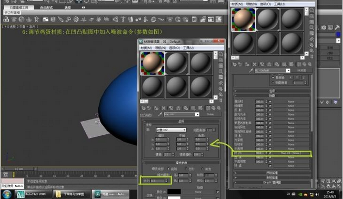Toggle Backlight icon beside 01-Default window slots
Image resolution: width=343 pixels, height=199 pixels.
point(312,16)
